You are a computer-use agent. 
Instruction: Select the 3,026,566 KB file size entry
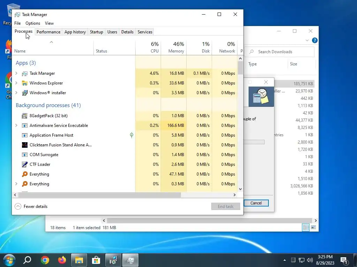tap(302, 186)
